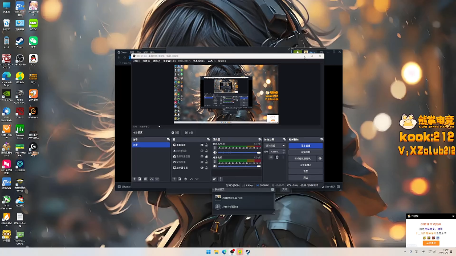Undock the Scene Transitions panel
Screen dimensions: 456x256
coord(284,139)
